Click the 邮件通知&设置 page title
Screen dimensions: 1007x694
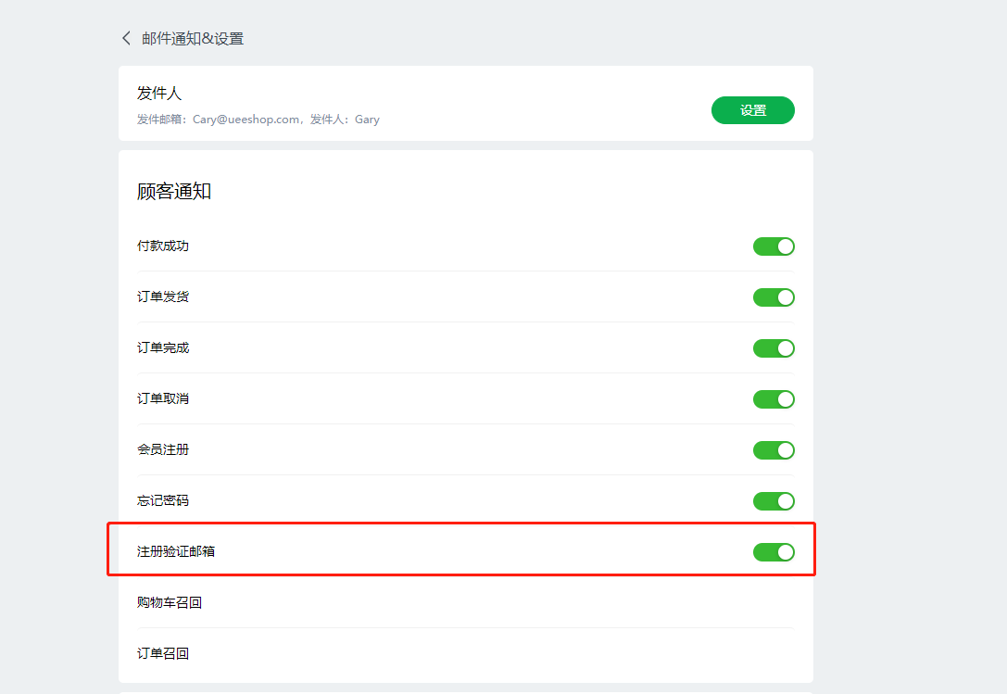click(x=193, y=38)
